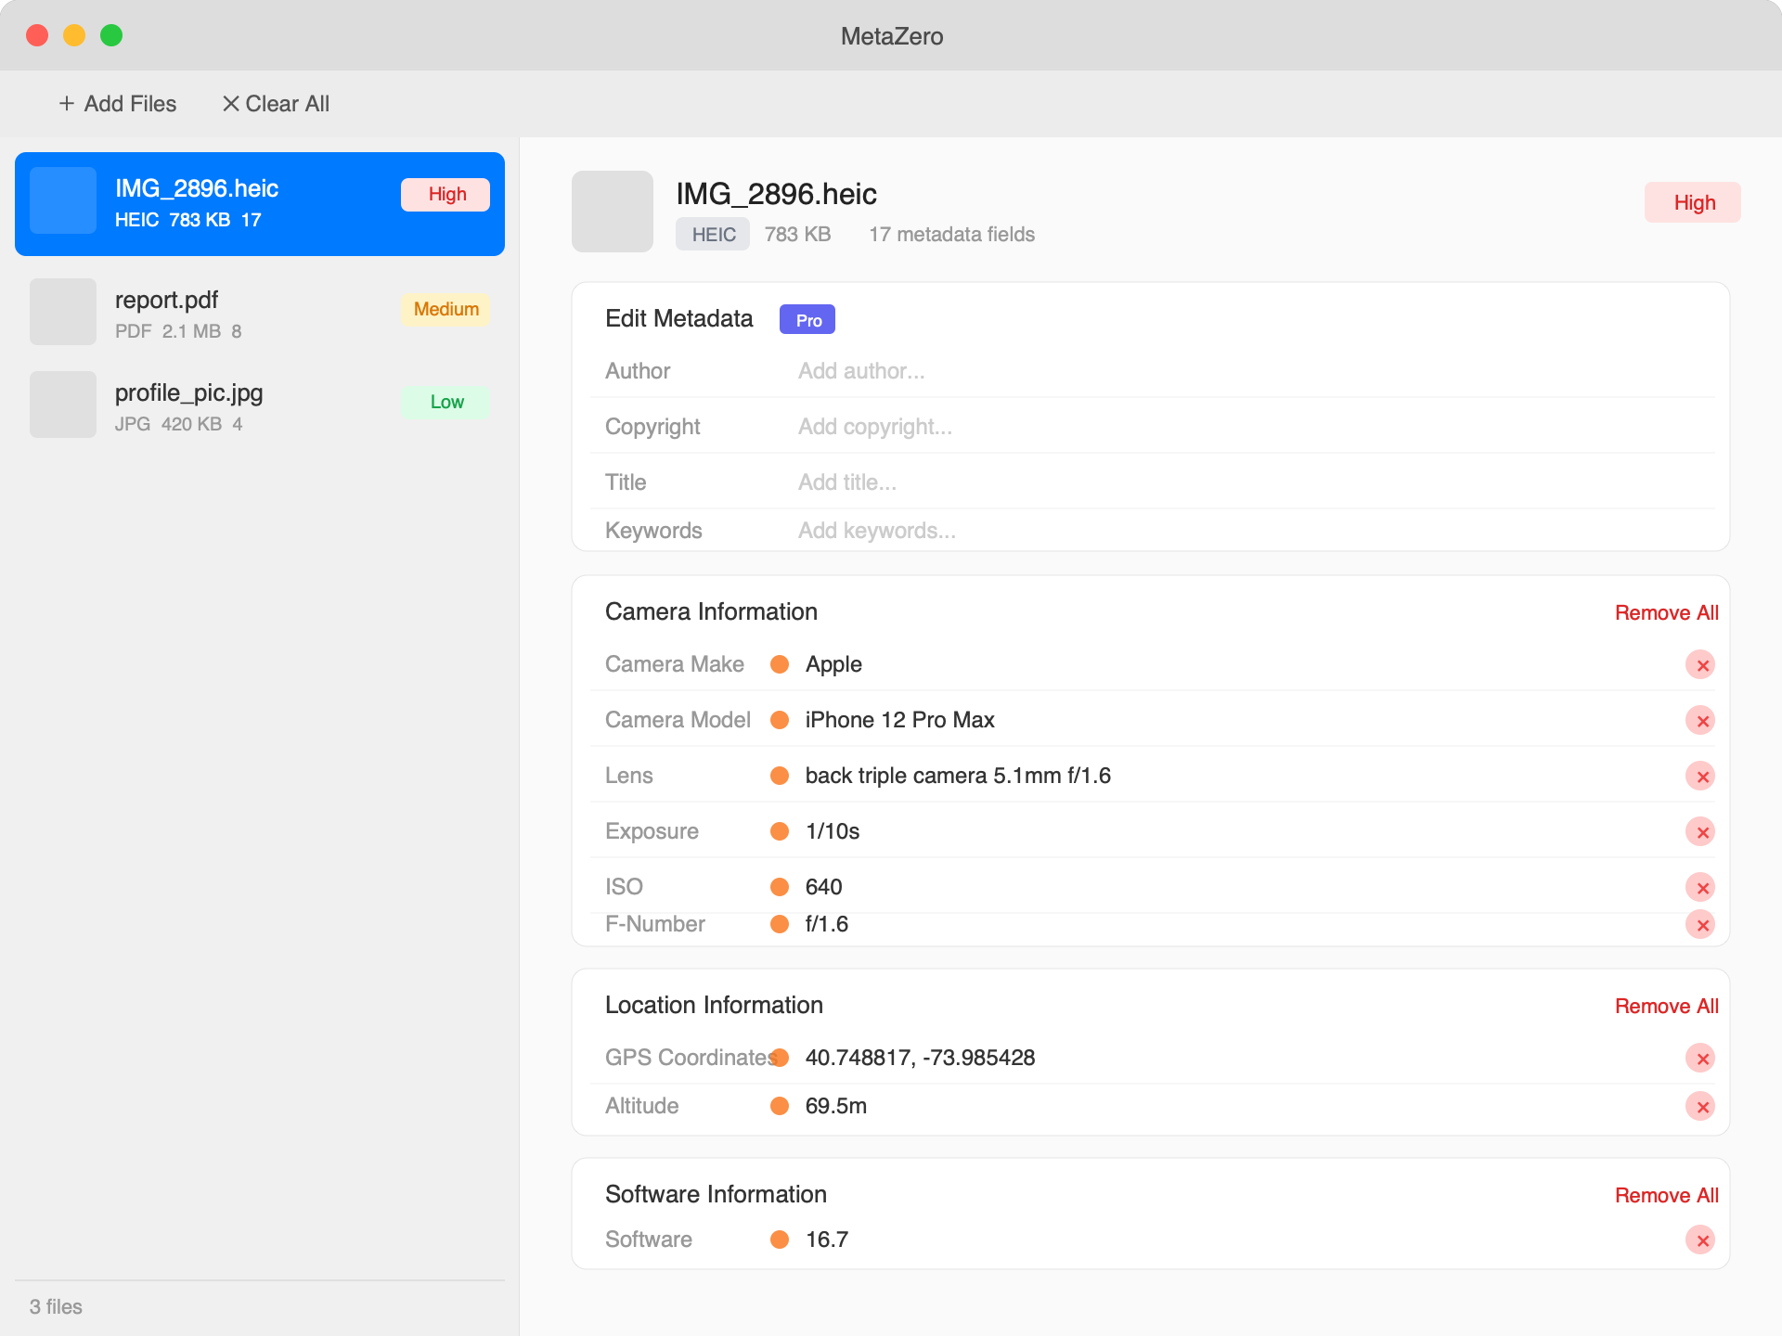Remove the GPS Coordinates entry
This screenshot has width=1782, height=1336.
1700,1058
